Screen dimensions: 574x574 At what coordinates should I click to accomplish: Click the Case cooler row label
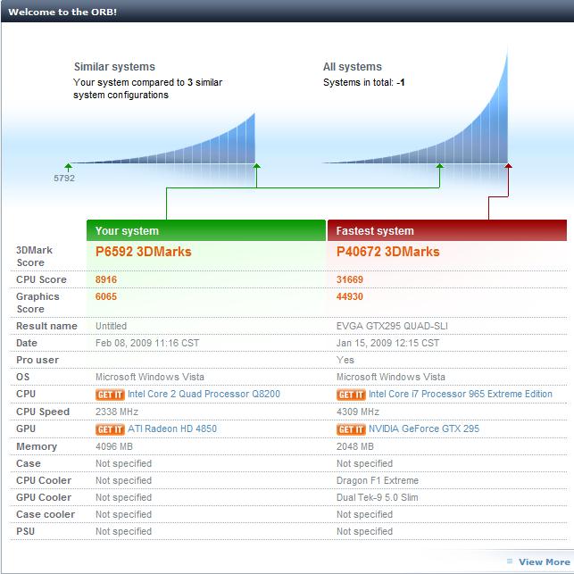coord(46,514)
